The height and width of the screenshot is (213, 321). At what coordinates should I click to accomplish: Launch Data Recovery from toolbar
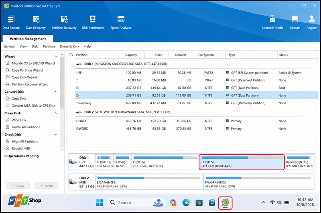pyautogui.click(x=36, y=22)
